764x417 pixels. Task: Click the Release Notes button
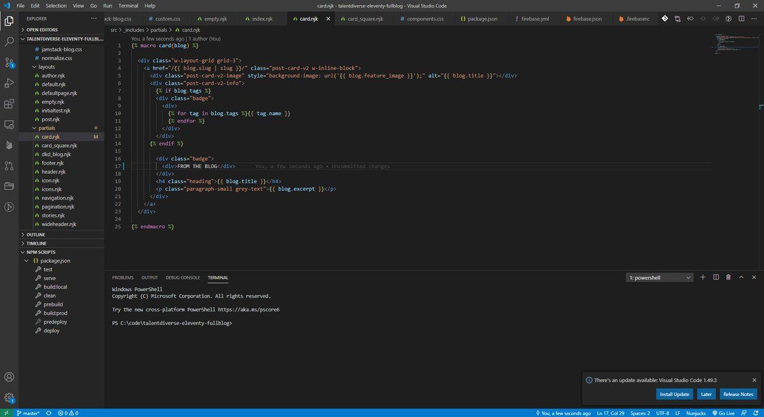pyautogui.click(x=738, y=394)
